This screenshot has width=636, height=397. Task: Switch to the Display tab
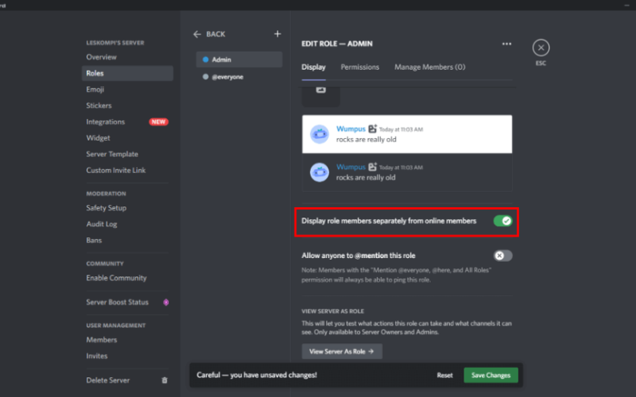click(313, 67)
